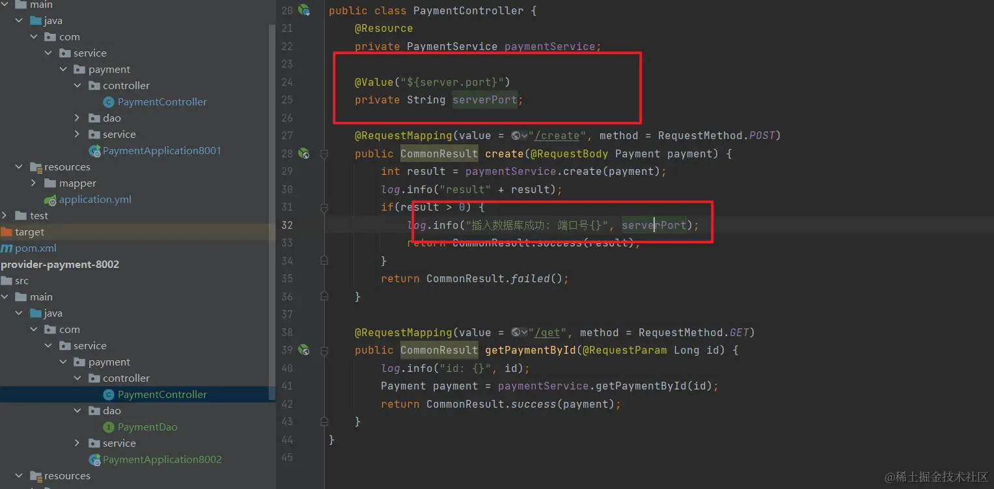This screenshot has width=994, height=489.
Task: Collapse the main folder under provider-payment-8002's src
Action: (5, 297)
